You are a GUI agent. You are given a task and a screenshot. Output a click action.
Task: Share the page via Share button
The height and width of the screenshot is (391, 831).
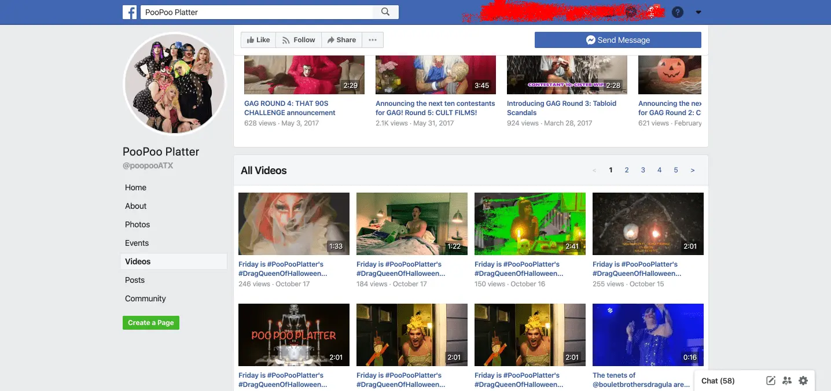coord(341,40)
